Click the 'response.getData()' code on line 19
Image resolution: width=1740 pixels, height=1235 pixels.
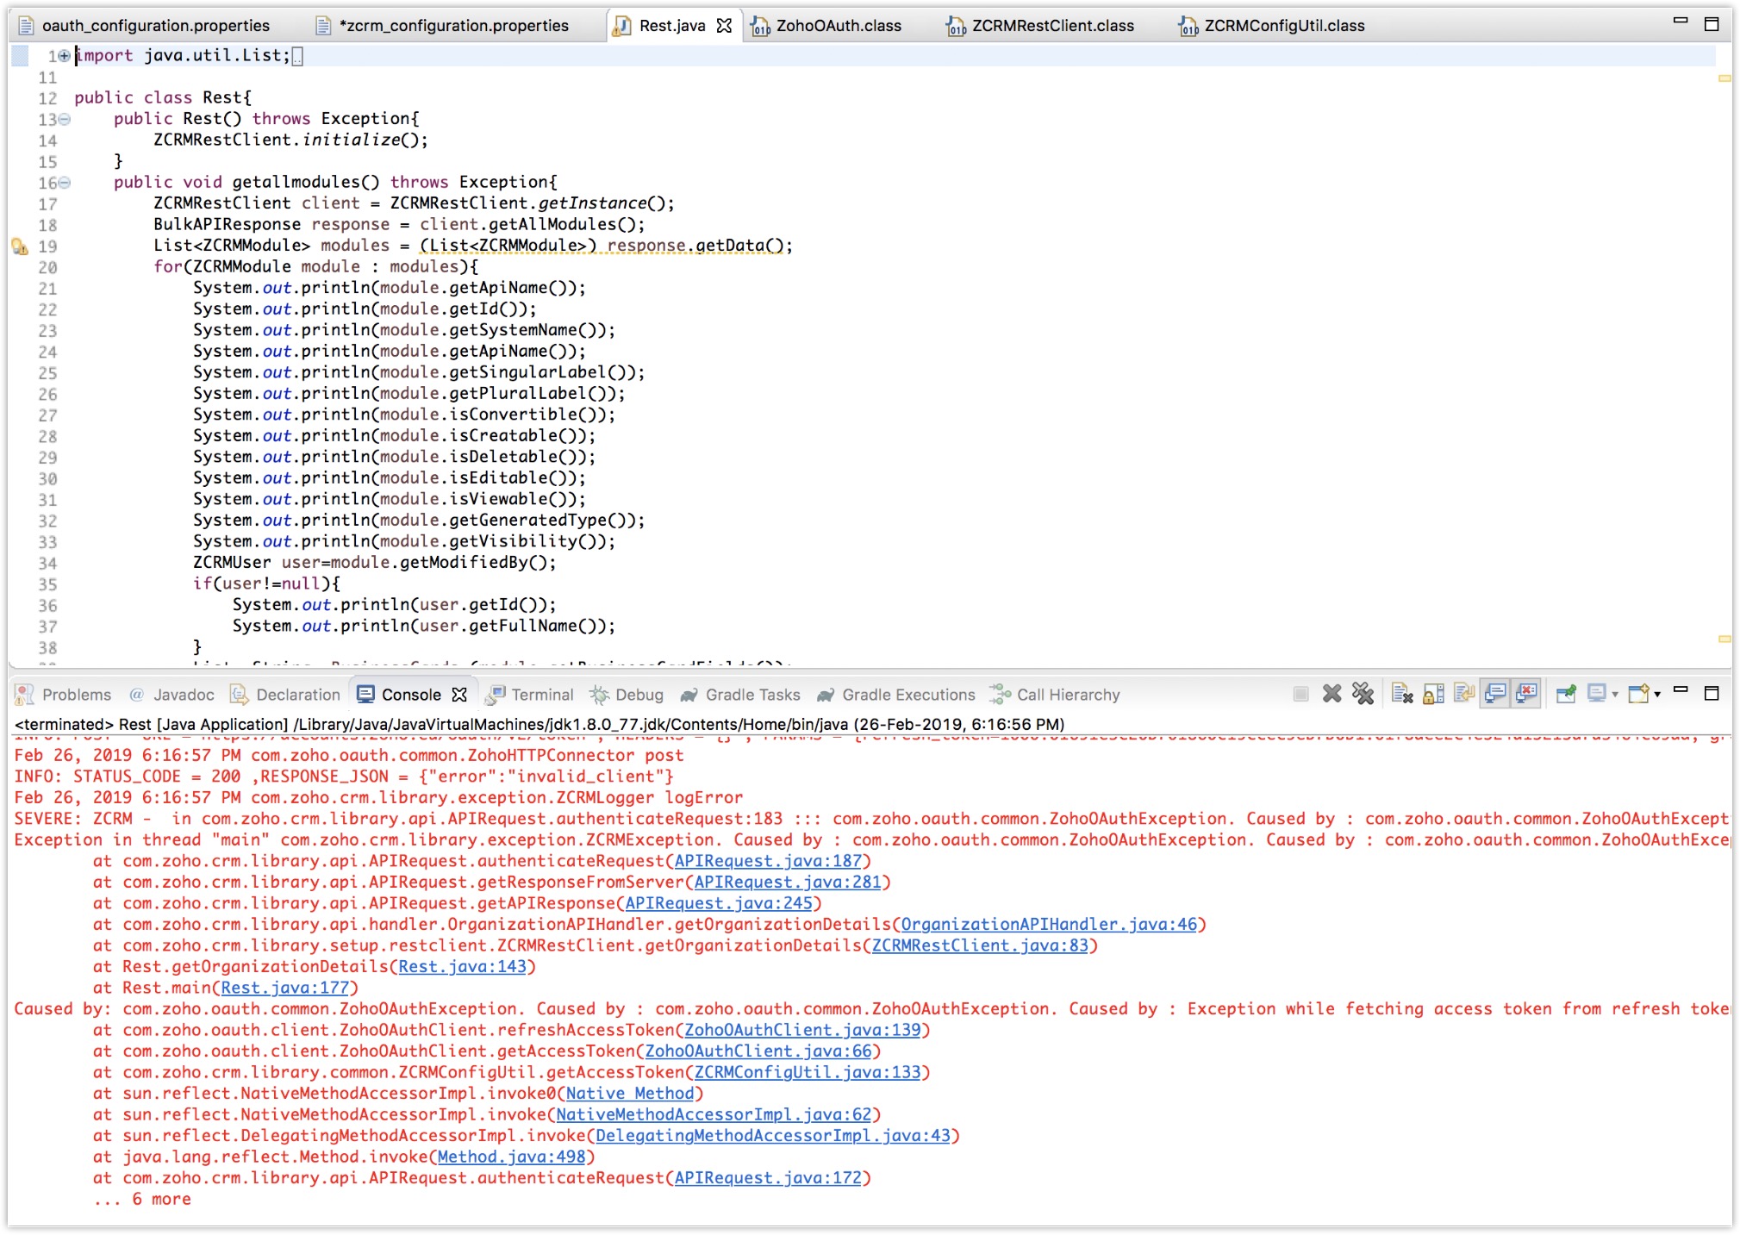point(695,246)
